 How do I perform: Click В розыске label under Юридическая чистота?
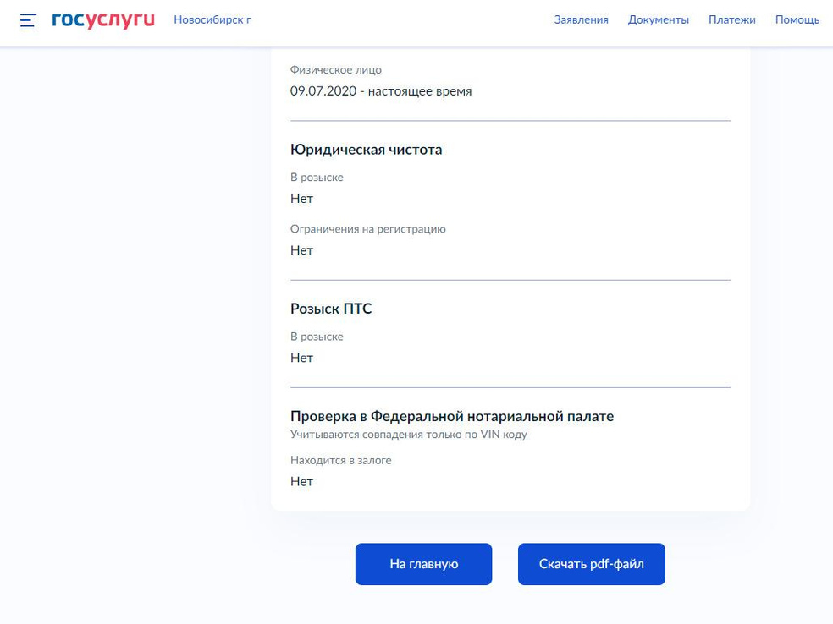317,178
